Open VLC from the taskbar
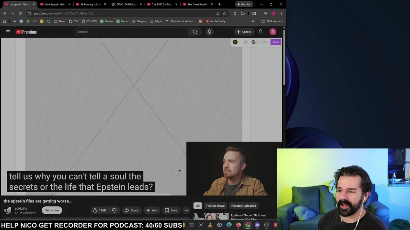Image resolution: width=410 pixels, height=230 pixels. [210, 225]
